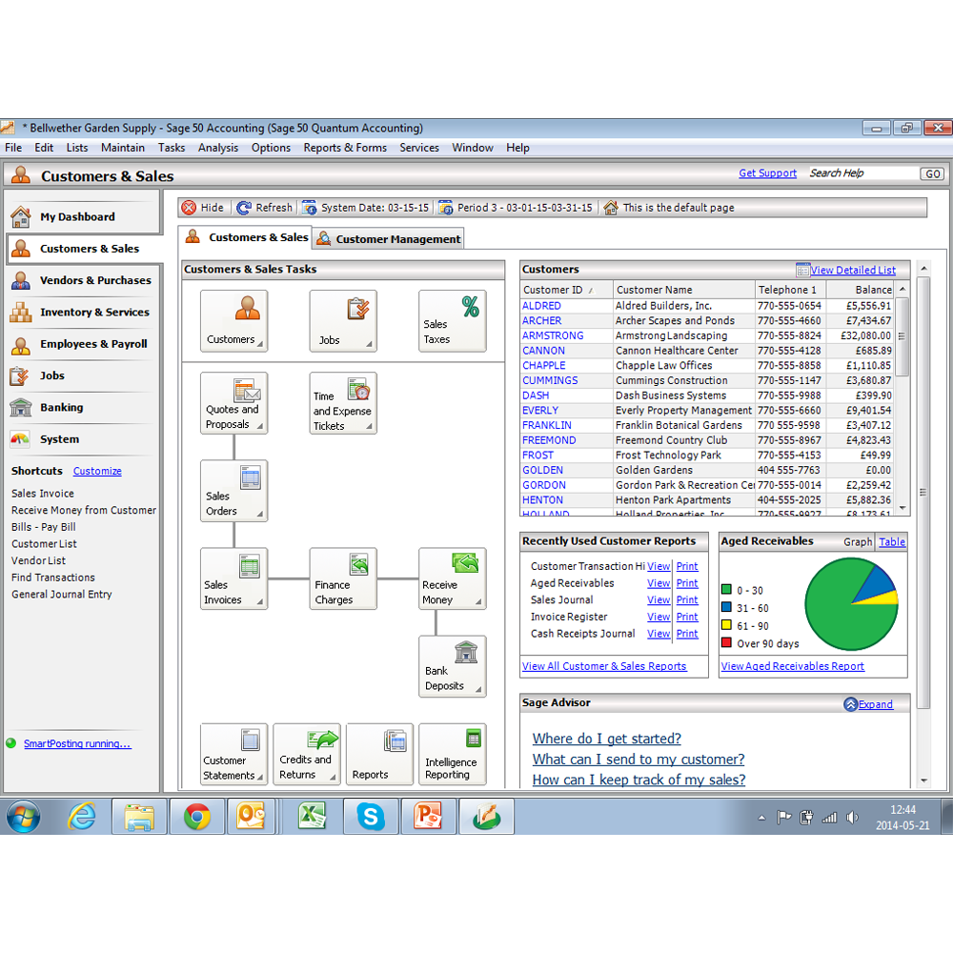Switch Aged Receivables to Table view

pos(892,542)
